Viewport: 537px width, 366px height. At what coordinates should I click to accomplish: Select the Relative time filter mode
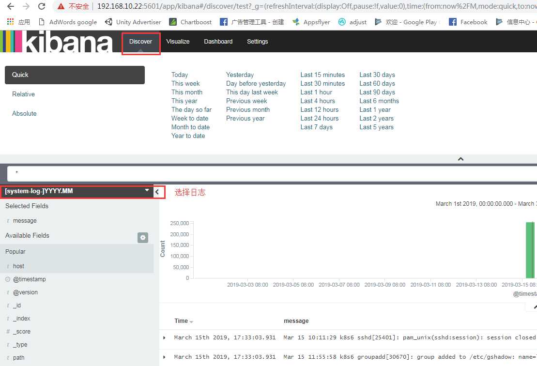(x=23, y=94)
